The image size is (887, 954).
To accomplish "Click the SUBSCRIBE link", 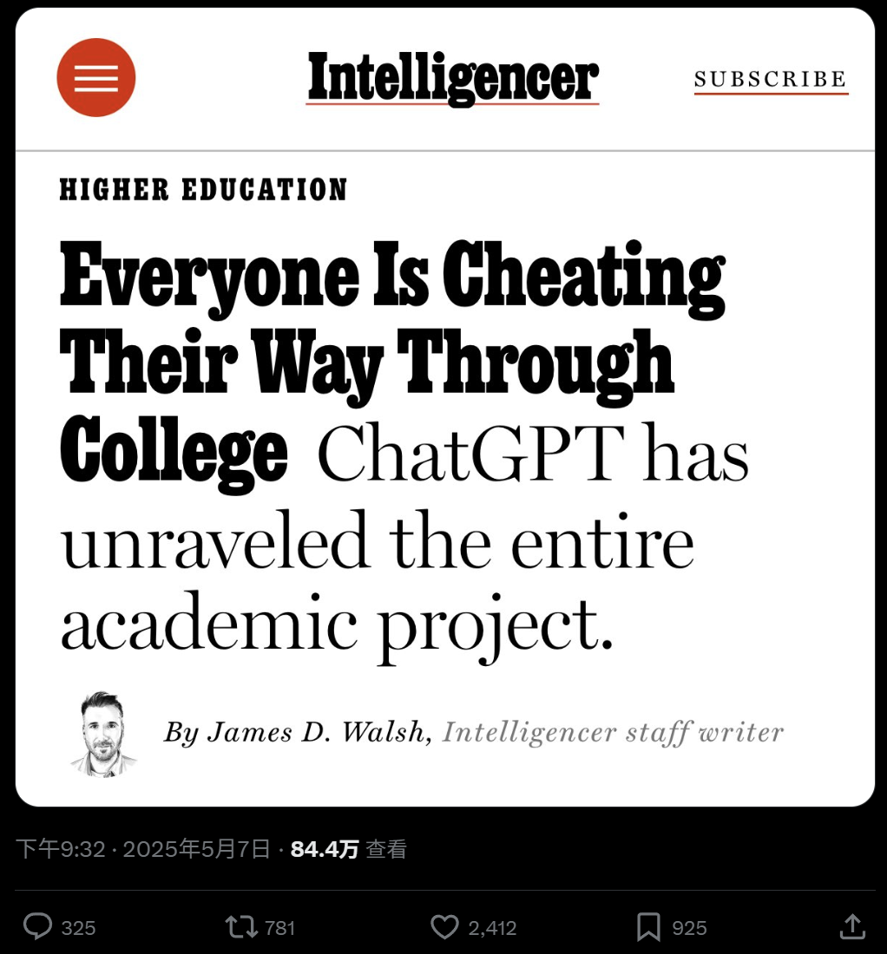I will [x=771, y=80].
